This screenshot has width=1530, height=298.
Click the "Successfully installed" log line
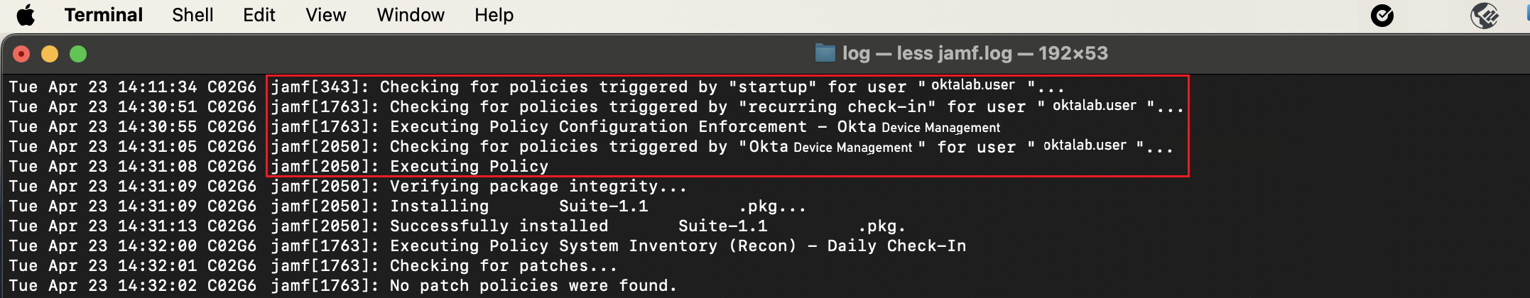tap(499, 226)
